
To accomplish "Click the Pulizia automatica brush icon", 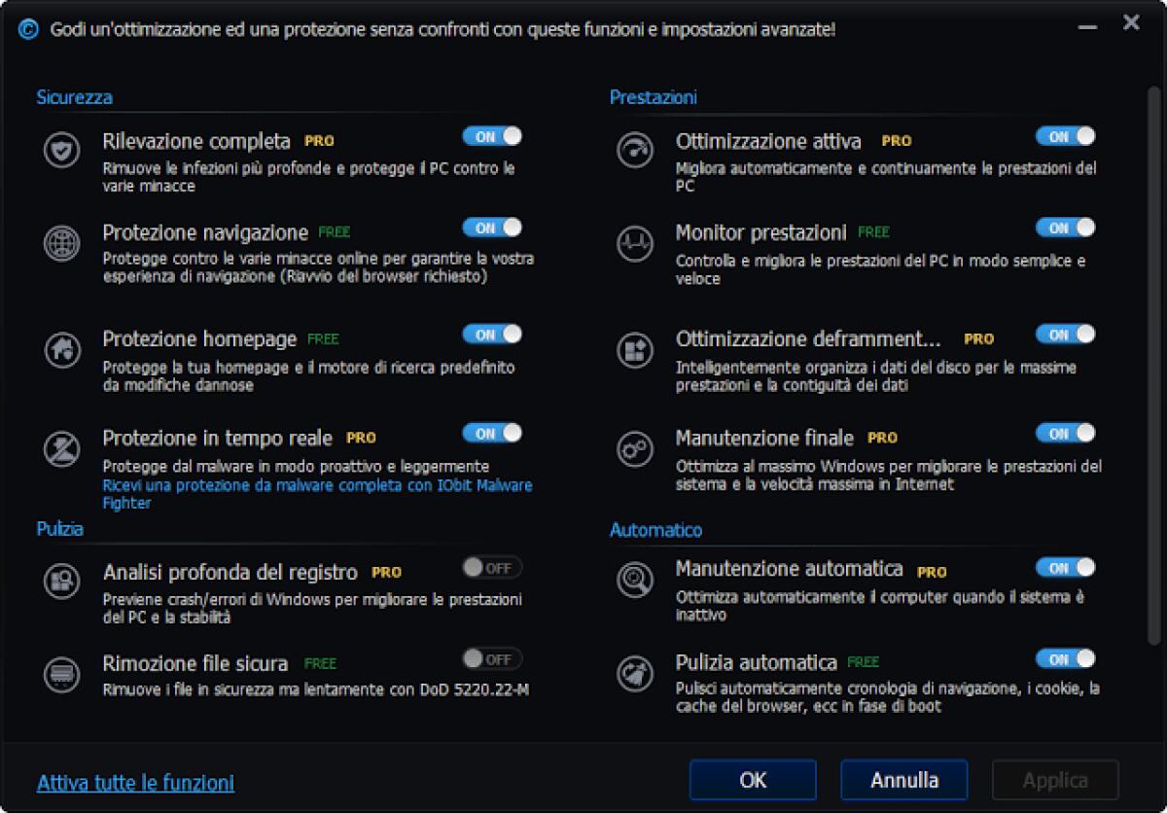I will pos(635,673).
